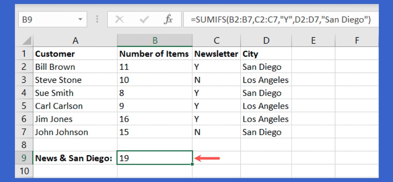
Task: Click the Cancel X icon in formula bar
Action: [119, 20]
